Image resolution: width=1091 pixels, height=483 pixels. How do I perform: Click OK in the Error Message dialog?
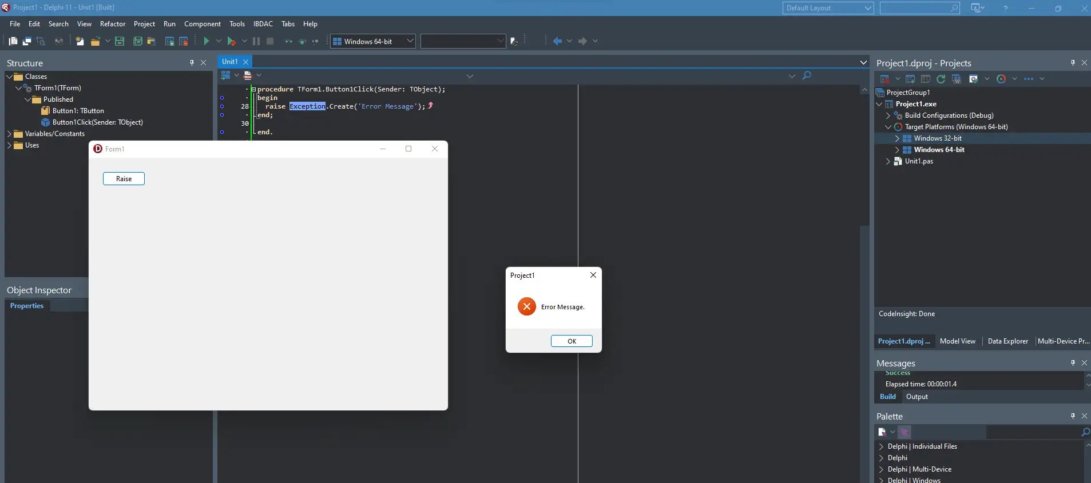(572, 341)
